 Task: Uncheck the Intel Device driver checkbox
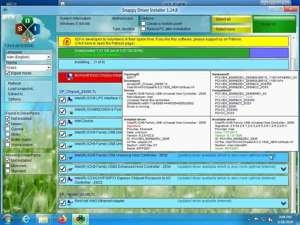(x=63, y=123)
